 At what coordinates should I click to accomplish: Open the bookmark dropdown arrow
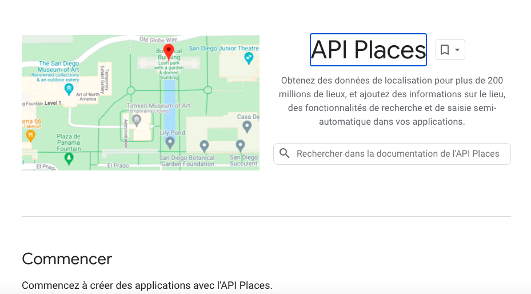[457, 50]
